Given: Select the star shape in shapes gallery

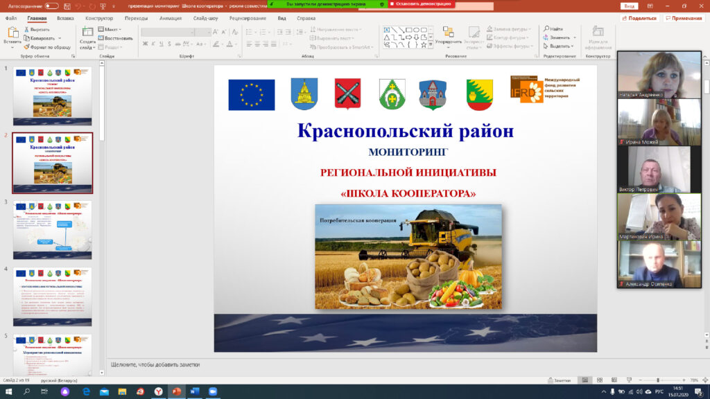Looking at the screenshot, I should click(424, 45).
